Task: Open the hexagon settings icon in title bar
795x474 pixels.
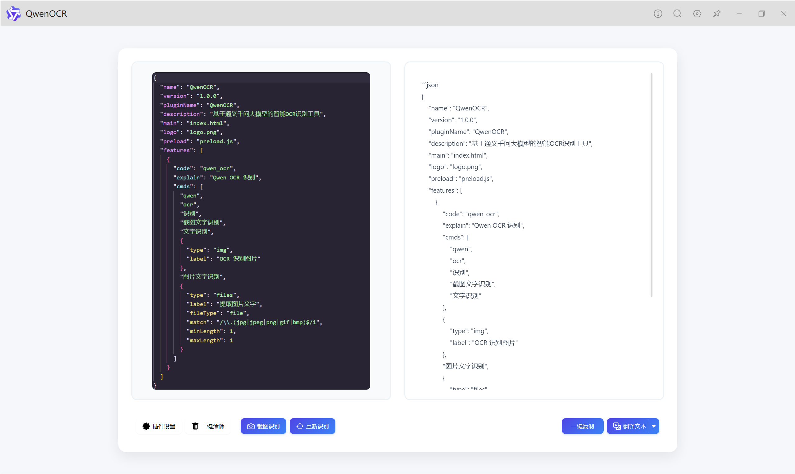Action: [x=697, y=13]
